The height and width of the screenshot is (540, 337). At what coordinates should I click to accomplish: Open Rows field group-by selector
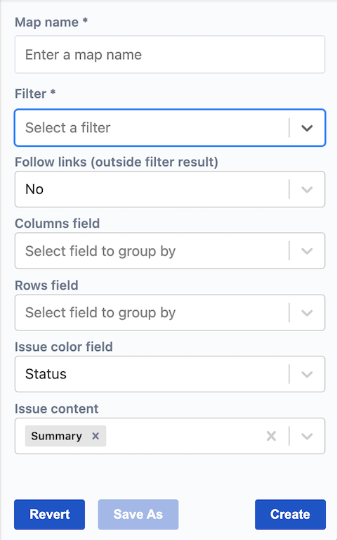pos(170,313)
